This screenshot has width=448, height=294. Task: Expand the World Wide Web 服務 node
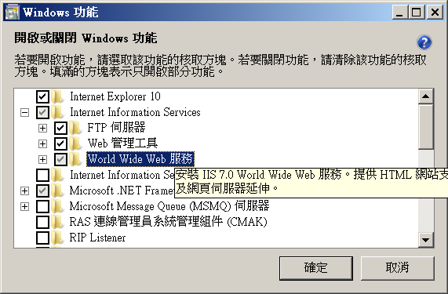(x=42, y=159)
